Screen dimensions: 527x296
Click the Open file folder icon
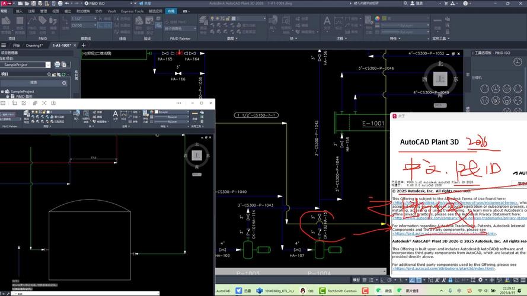[27, 4]
